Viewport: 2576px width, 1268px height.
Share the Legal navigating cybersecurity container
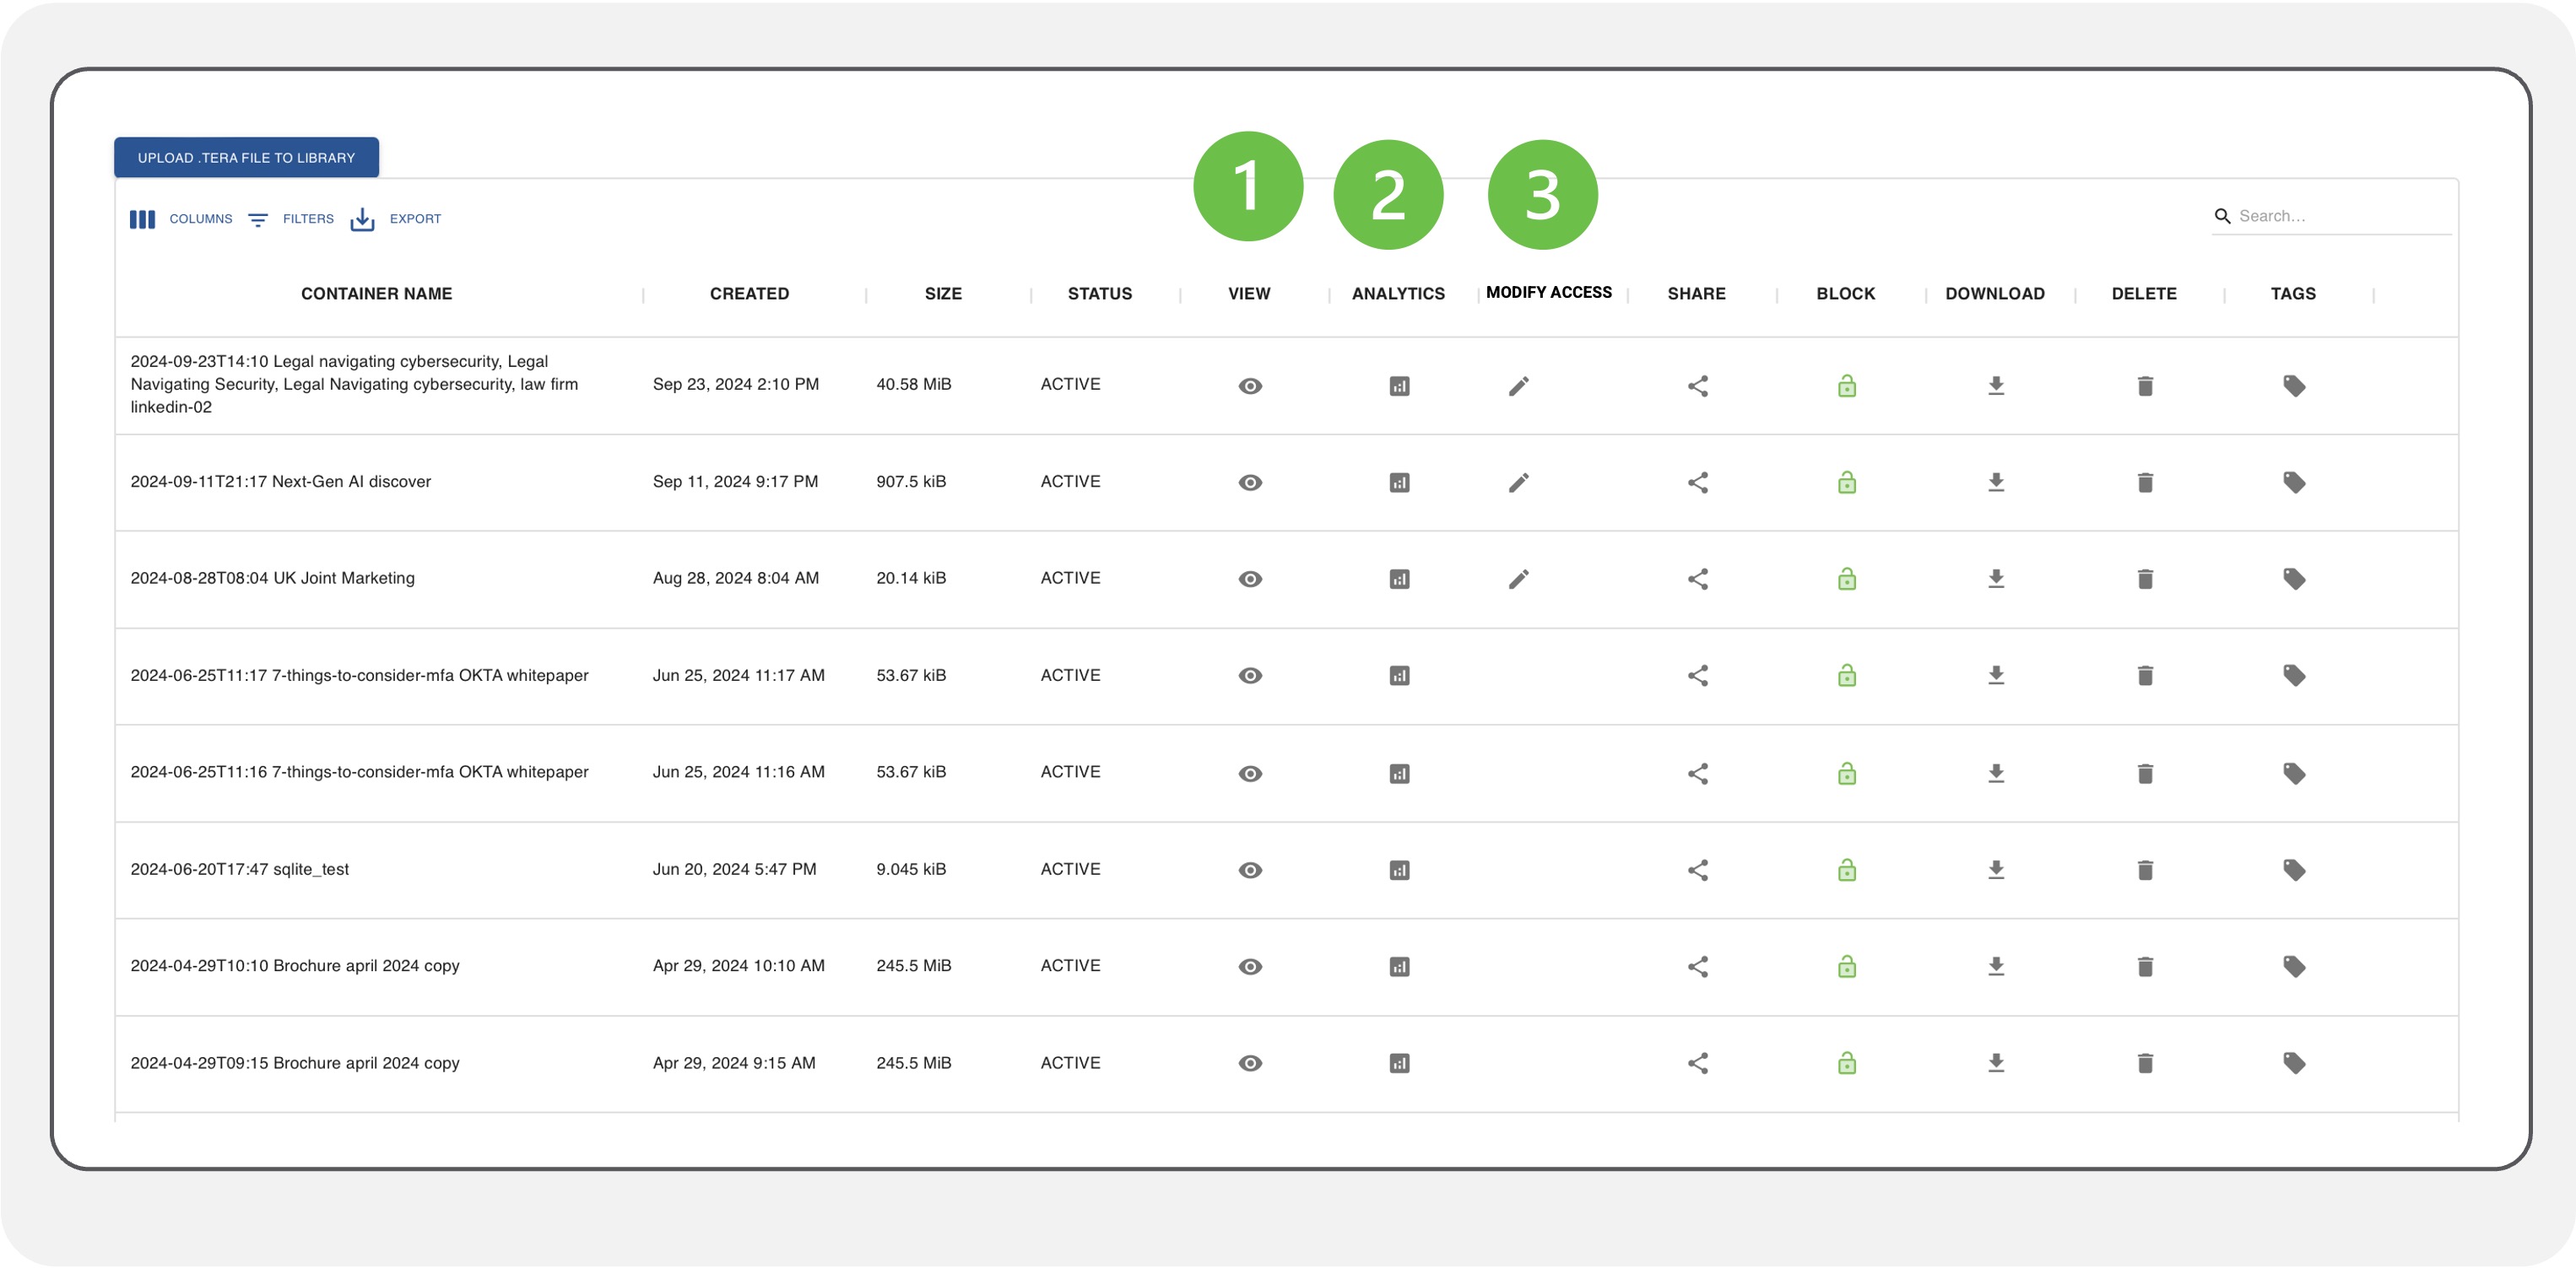coord(1698,386)
